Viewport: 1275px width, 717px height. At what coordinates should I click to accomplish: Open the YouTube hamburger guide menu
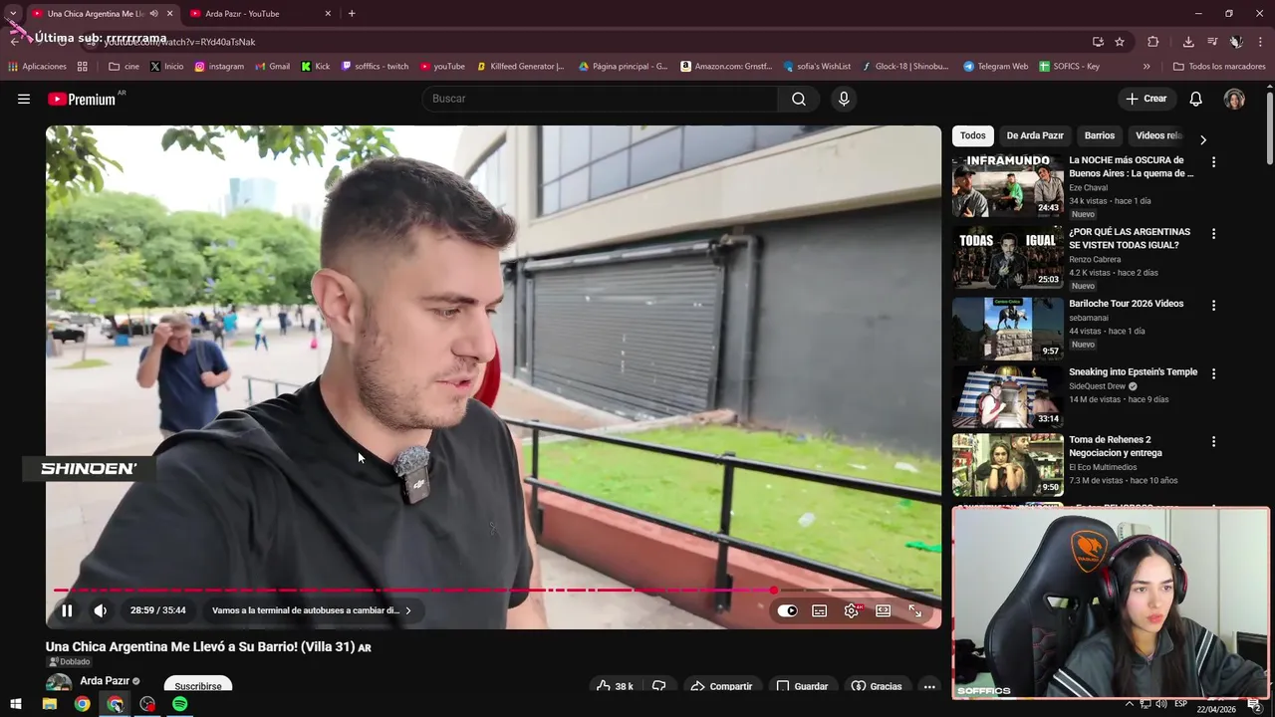coord(24,99)
